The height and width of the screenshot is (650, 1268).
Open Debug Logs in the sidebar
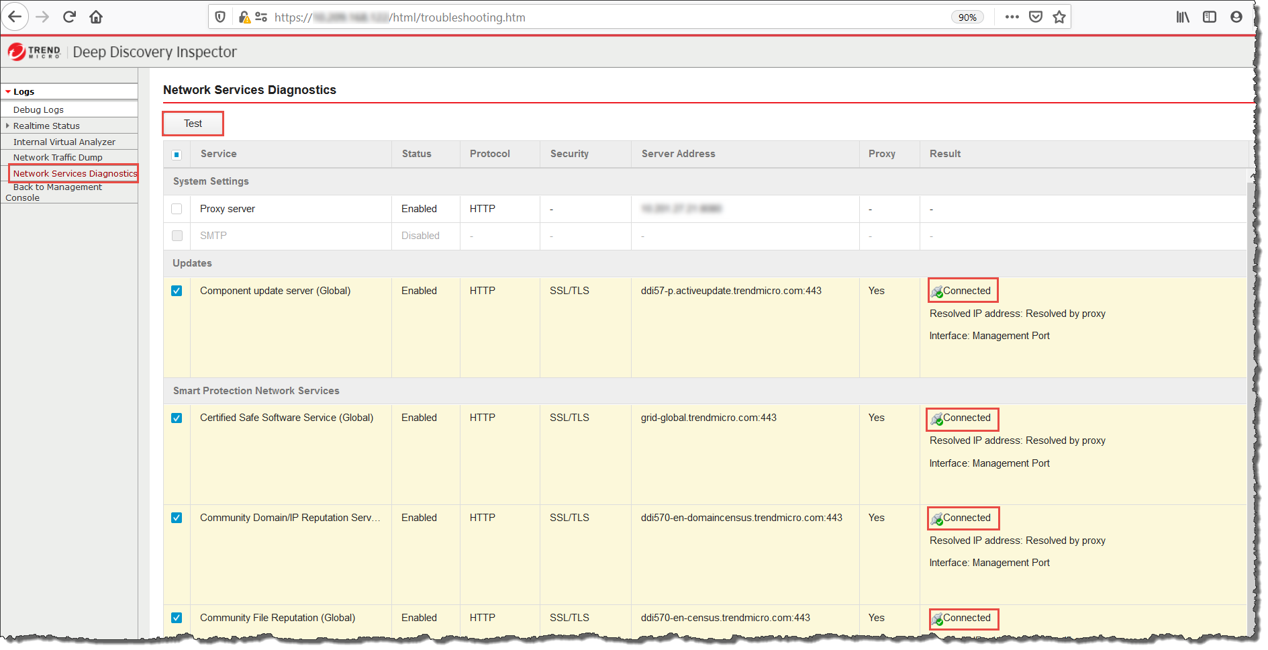coord(38,109)
